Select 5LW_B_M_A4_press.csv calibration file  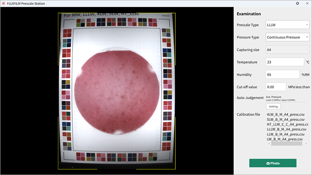(286, 120)
